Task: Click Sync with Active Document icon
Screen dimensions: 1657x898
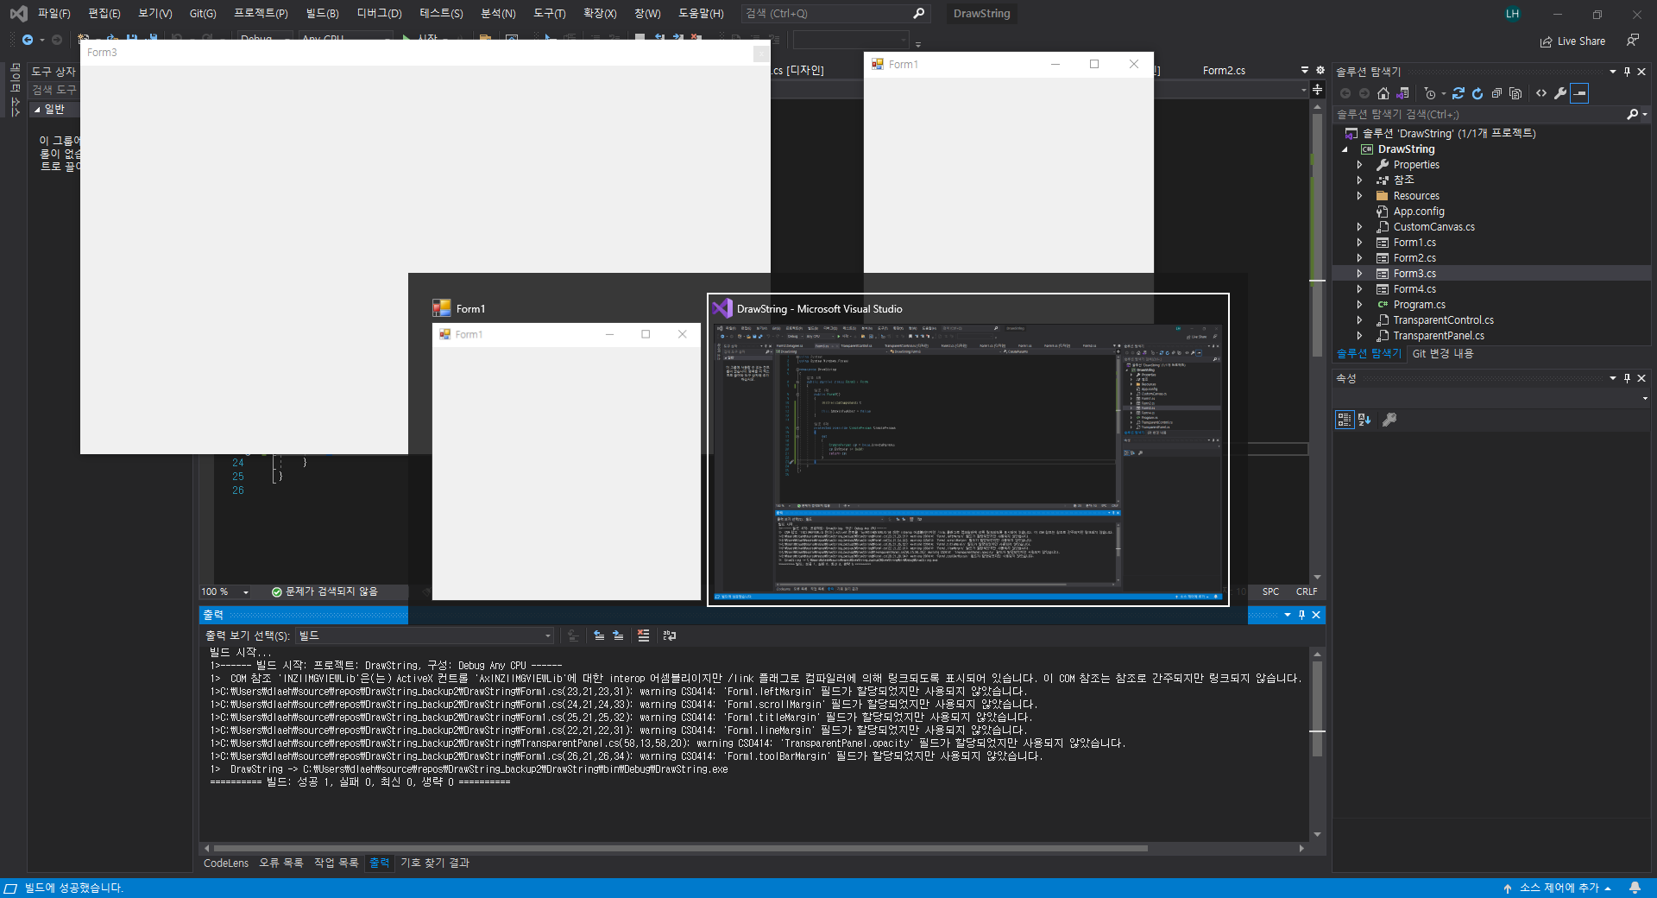Action: (x=1459, y=93)
